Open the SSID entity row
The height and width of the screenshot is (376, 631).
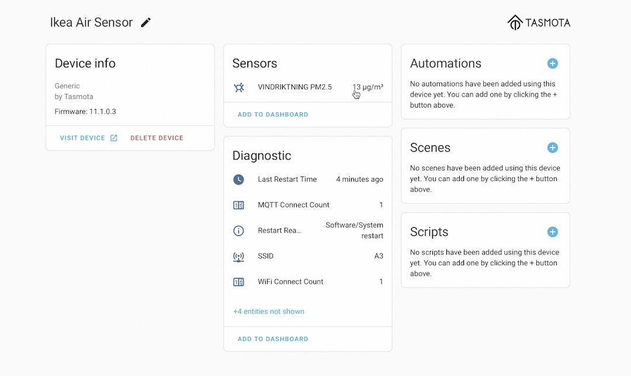point(308,256)
